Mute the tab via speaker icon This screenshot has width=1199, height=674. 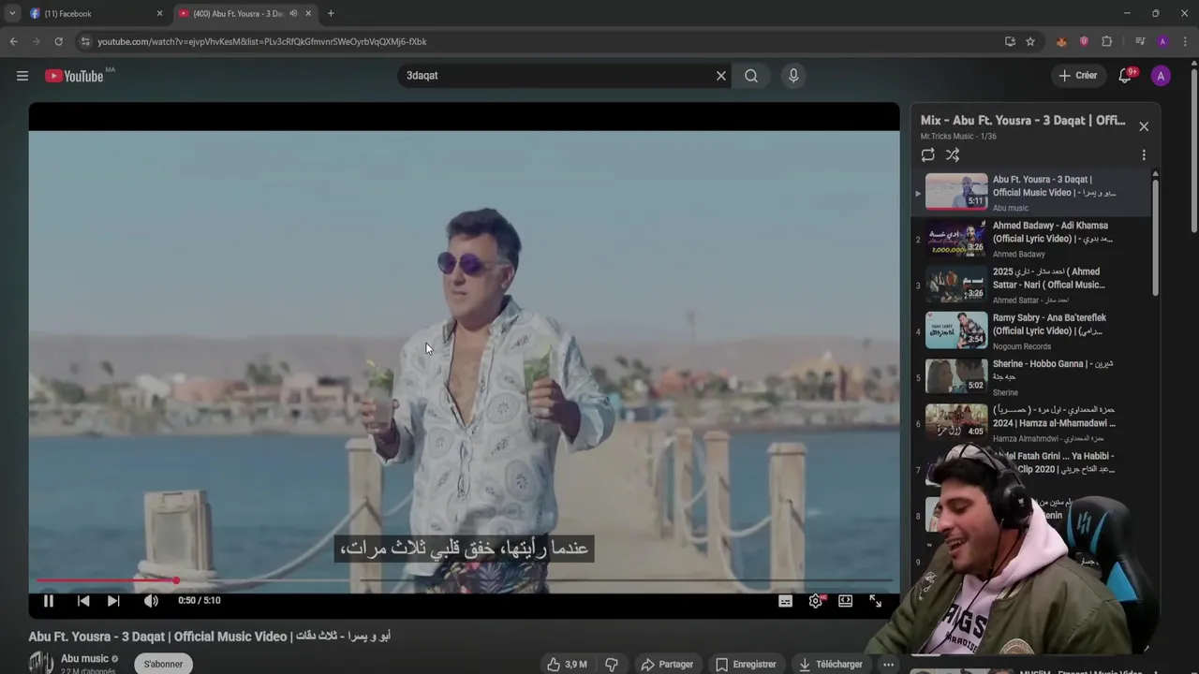coord(293,13)
